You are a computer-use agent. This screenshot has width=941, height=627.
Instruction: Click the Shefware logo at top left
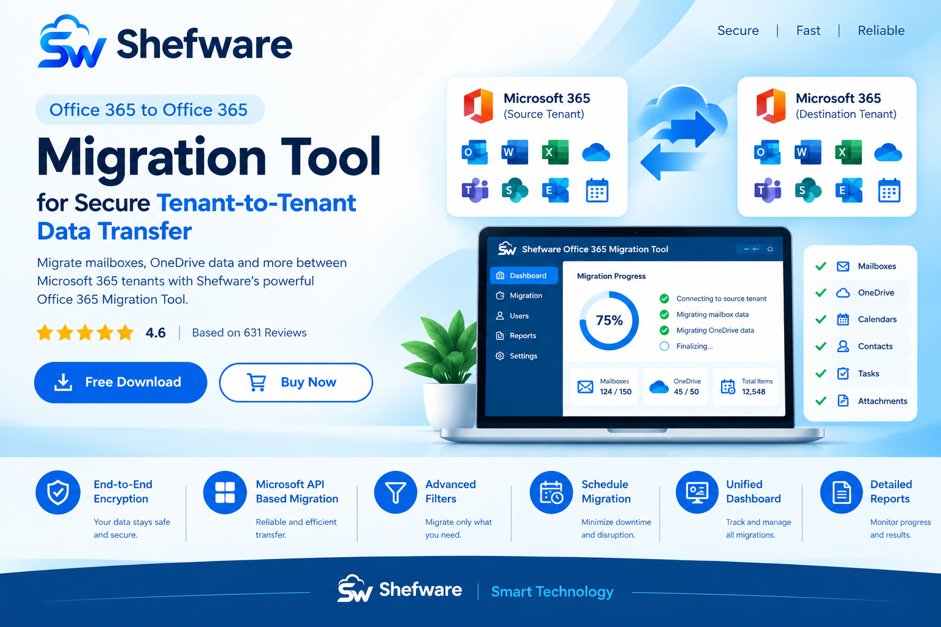click(165, 42)
